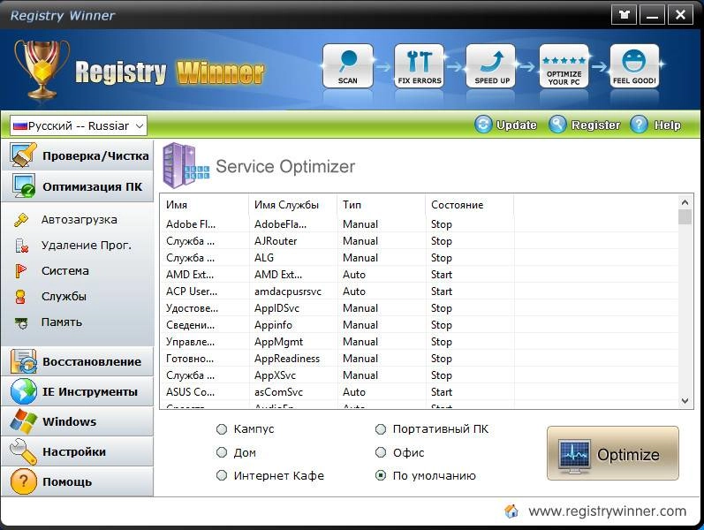This screenshot has width=704, height=530.
Task: Open the Помощь section
Action: [77, 482]
